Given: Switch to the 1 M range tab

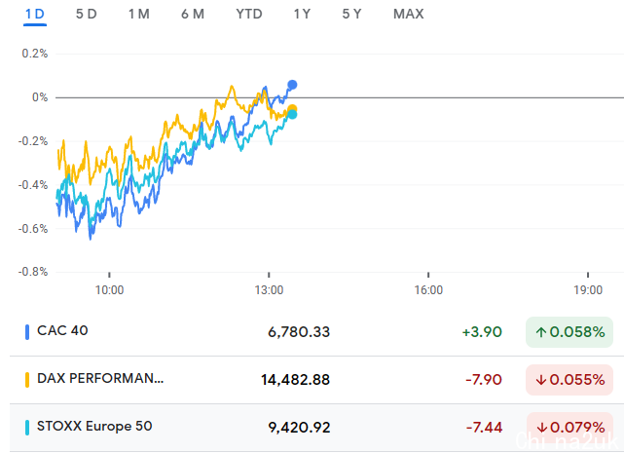Looking at the screenshot, I should click(x=139, y=14).
